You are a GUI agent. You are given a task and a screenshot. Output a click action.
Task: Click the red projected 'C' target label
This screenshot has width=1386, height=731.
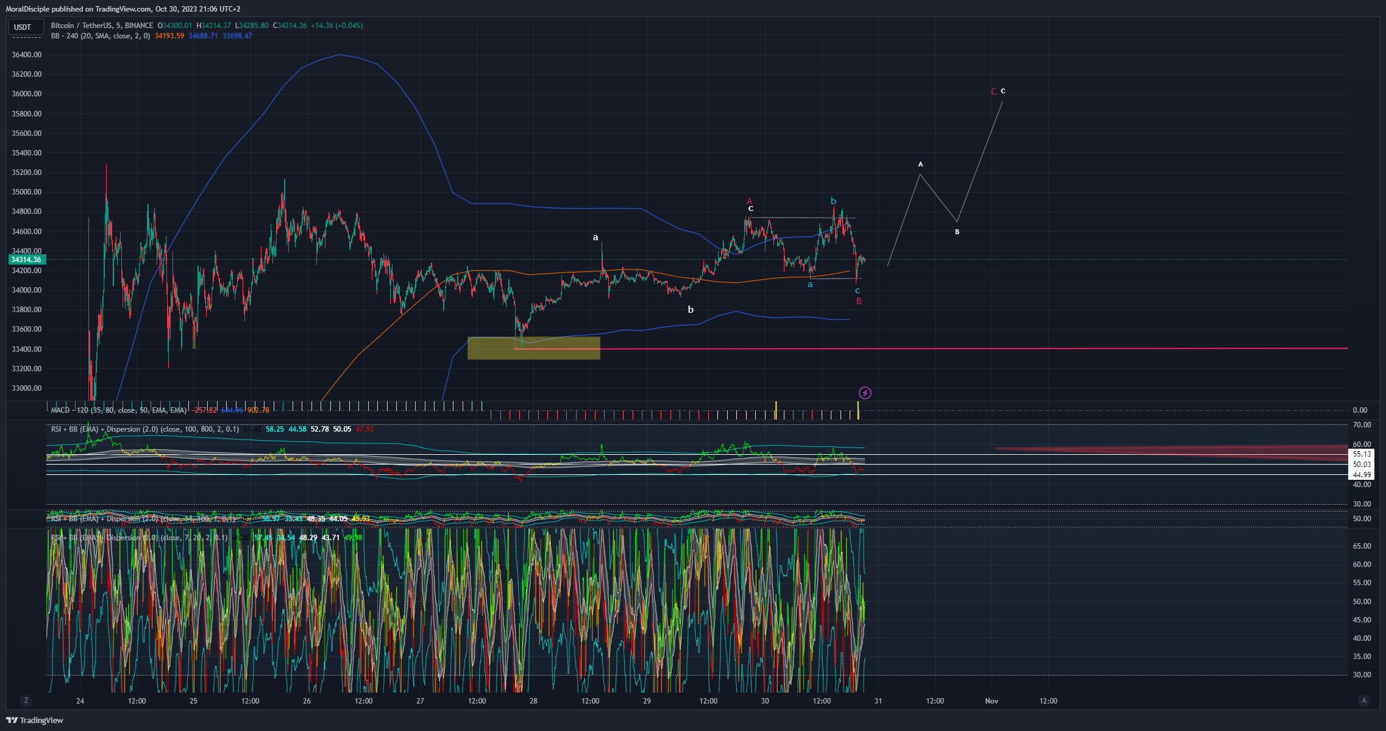(x=993, y=91)
